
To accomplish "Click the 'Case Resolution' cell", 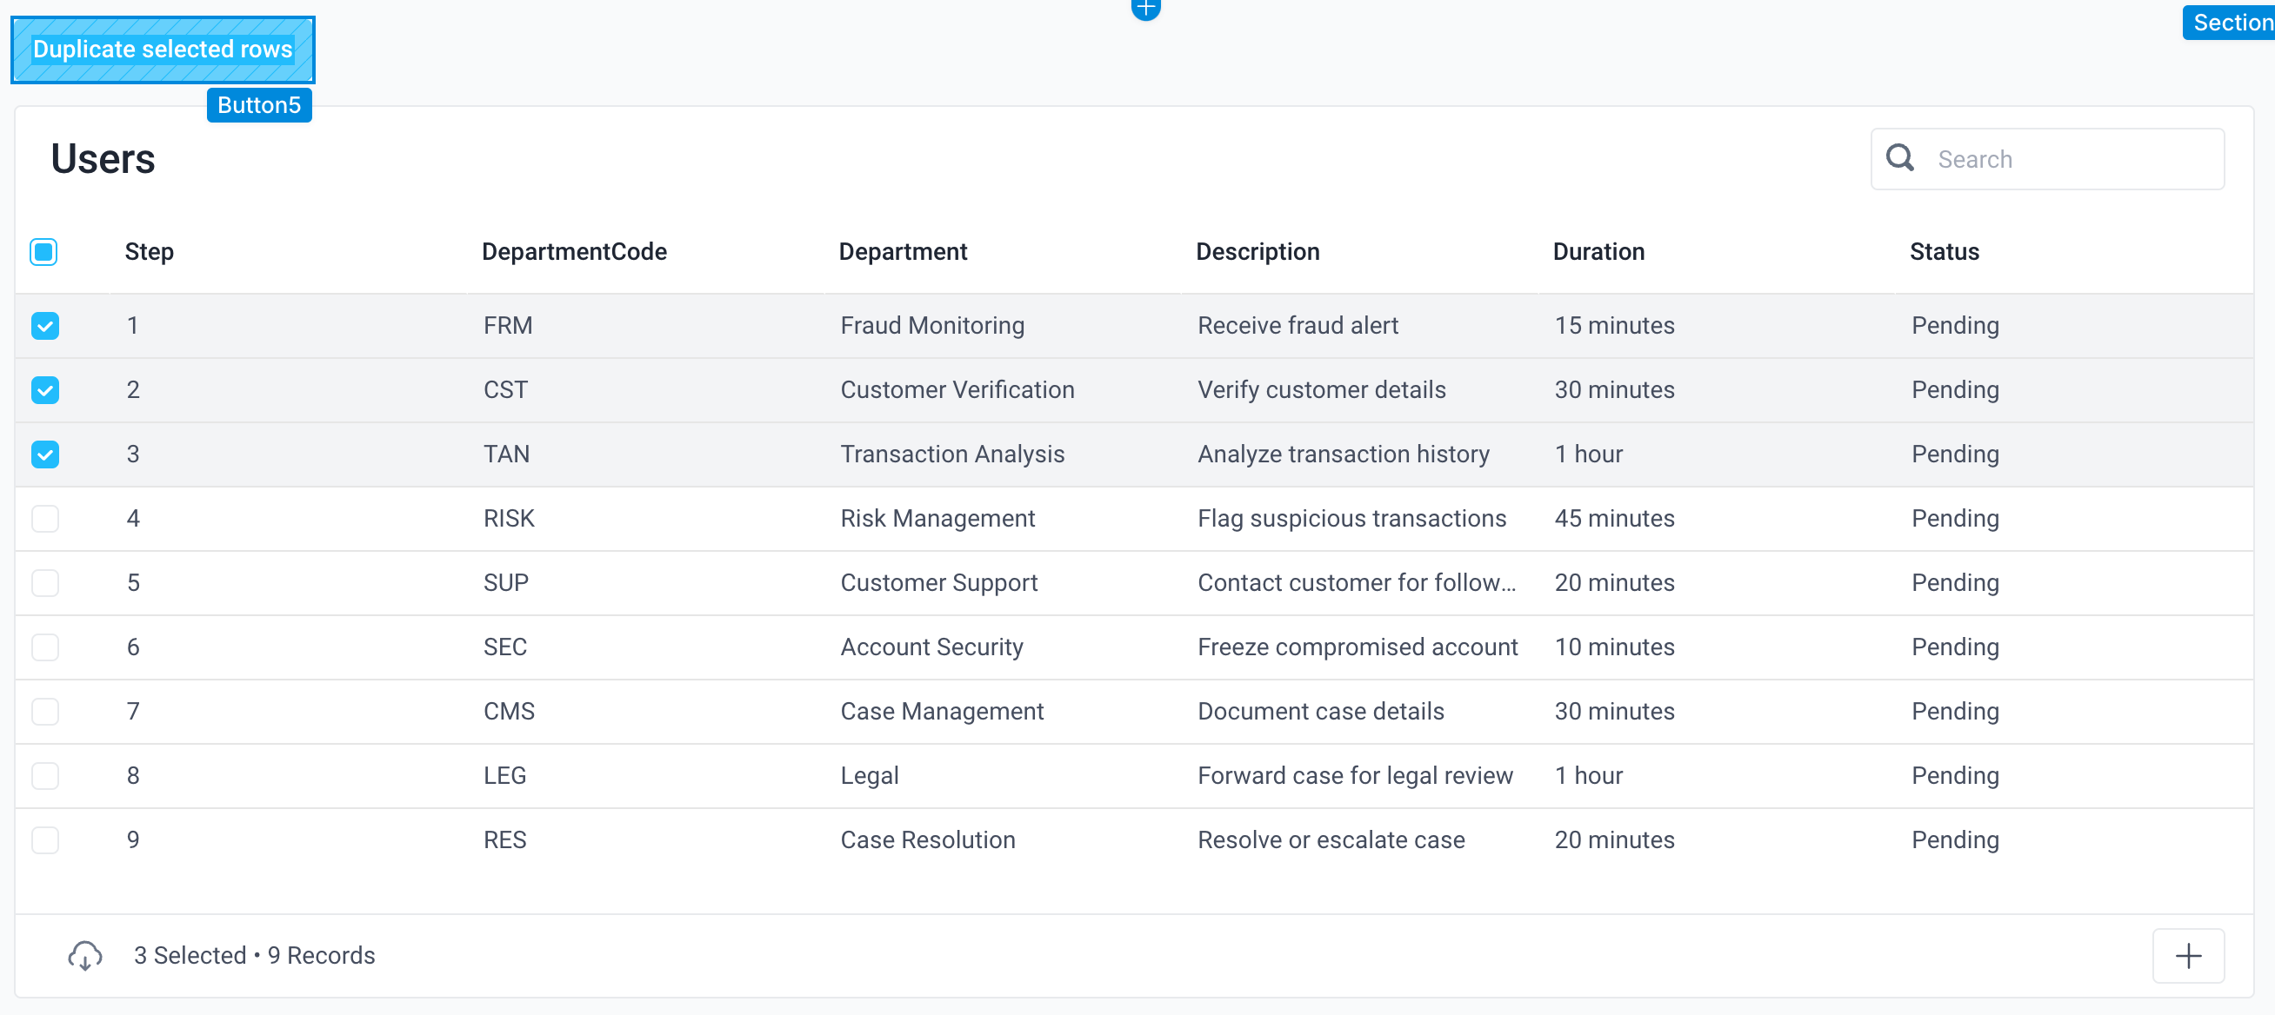I will click(927, 840).
